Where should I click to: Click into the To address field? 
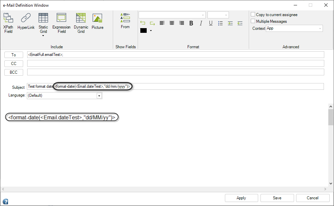pos(176,55)
